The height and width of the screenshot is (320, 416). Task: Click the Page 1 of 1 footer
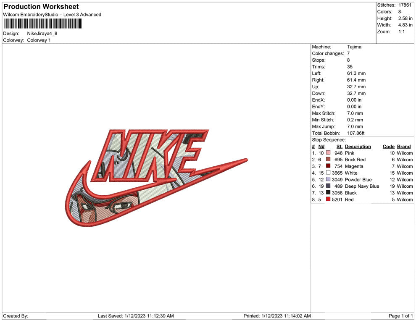[x=400, y=316]
